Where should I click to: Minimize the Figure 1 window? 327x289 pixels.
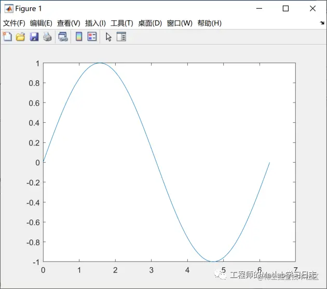(259, 8)
